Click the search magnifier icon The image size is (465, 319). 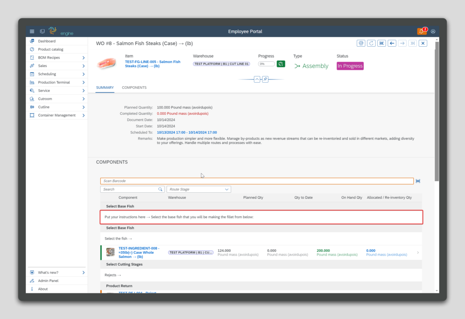160,189
